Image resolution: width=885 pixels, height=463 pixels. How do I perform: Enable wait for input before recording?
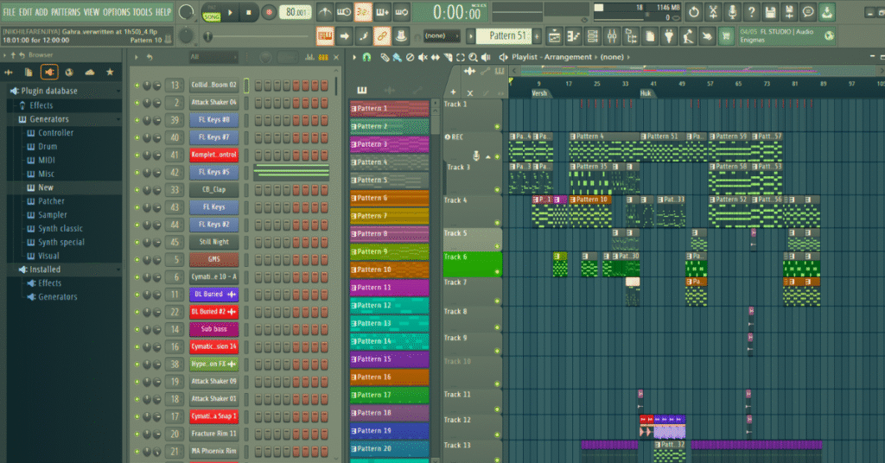(x=344, y=12)
